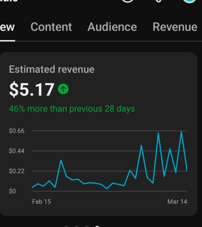Go to the first card page dot
The image size is (202, 227).
(x=66, y=226)
